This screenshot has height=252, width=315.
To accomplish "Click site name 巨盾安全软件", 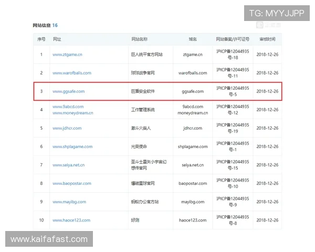I will [x=143, y=91].
